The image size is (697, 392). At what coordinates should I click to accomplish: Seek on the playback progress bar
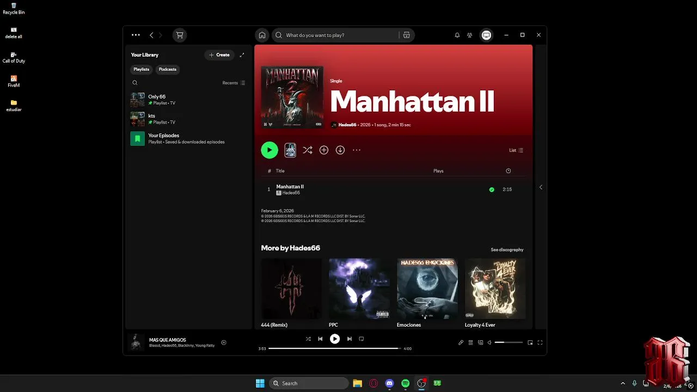(x=335, y=348)
